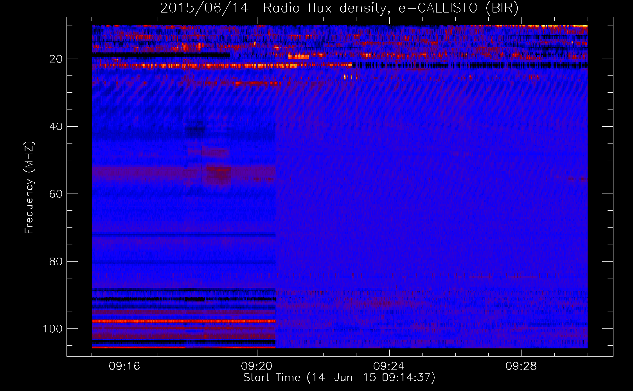Click the 60 MHz frequency tick label
Viewport: 633px width, 391px height.
pos(56,194)
